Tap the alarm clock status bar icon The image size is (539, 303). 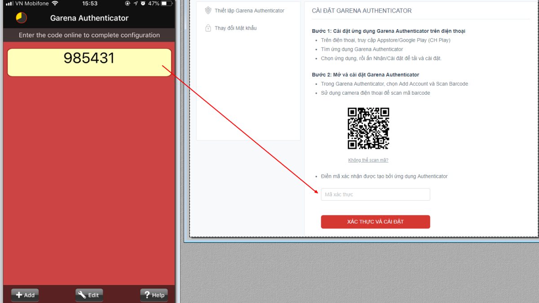pyautogui.click(x=143, y=4)
